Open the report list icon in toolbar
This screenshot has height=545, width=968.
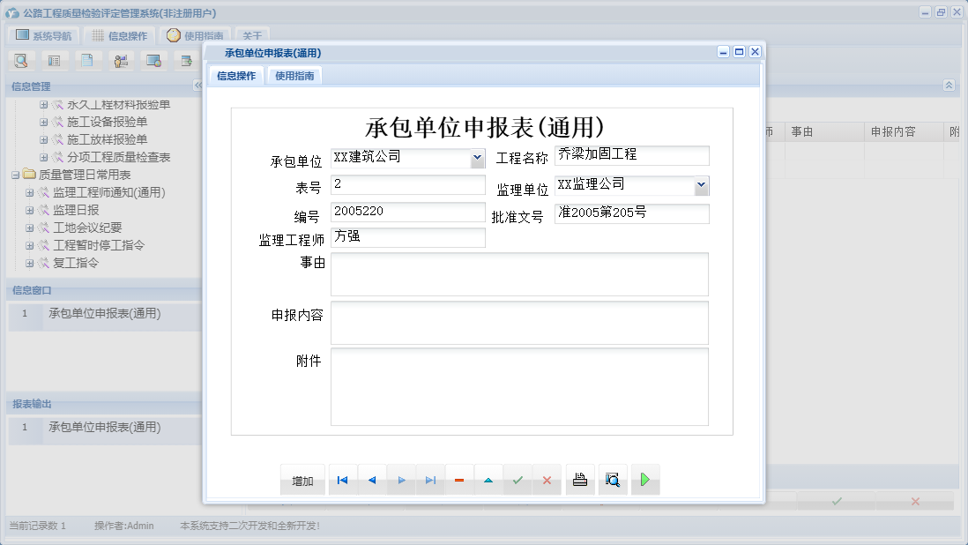tap(54, 60)
